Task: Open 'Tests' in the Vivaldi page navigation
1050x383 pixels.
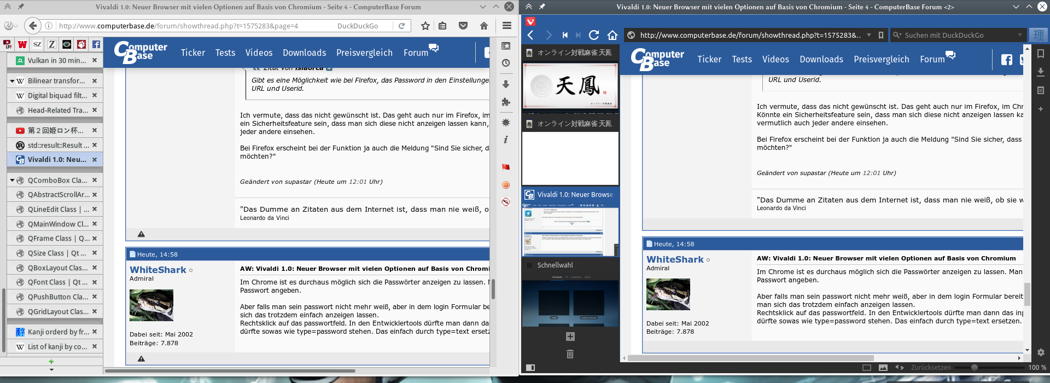Action: click(742, 59)
